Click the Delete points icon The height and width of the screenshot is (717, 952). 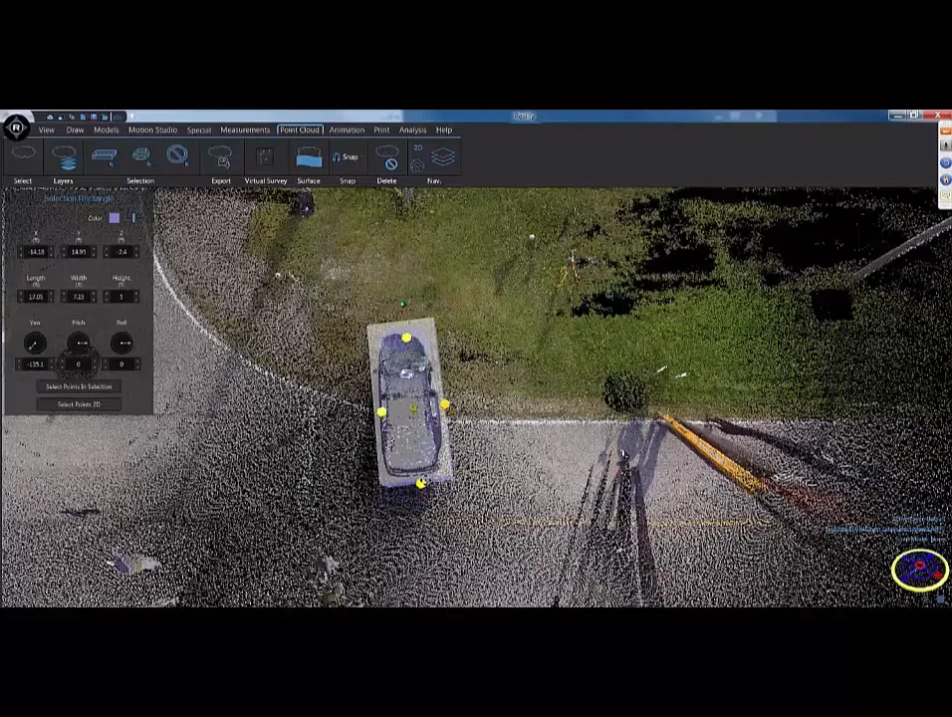coord(387,158)
